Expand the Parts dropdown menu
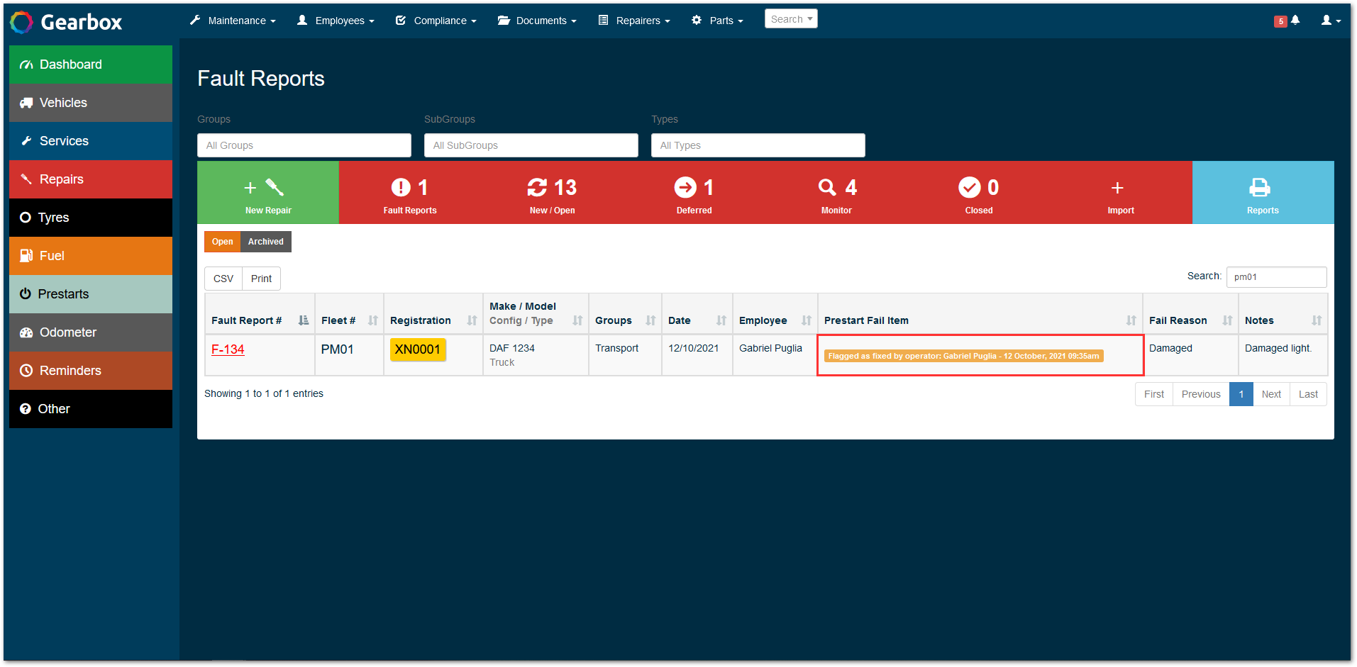The width and height of the screenshot is (1357, 667). [x=717, y=21]
